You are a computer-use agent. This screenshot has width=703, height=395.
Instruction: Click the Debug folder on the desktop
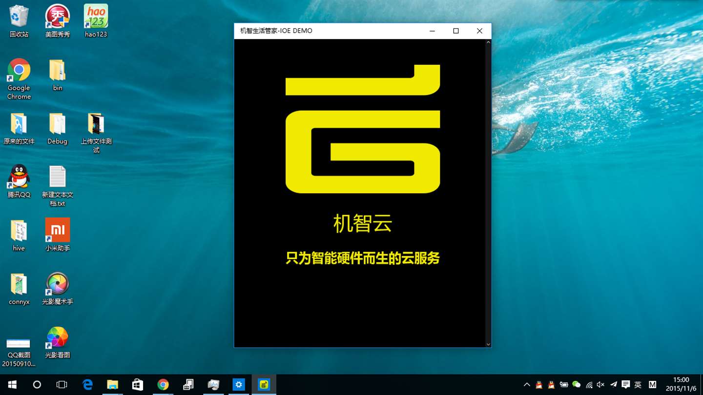tap(58, 129)
